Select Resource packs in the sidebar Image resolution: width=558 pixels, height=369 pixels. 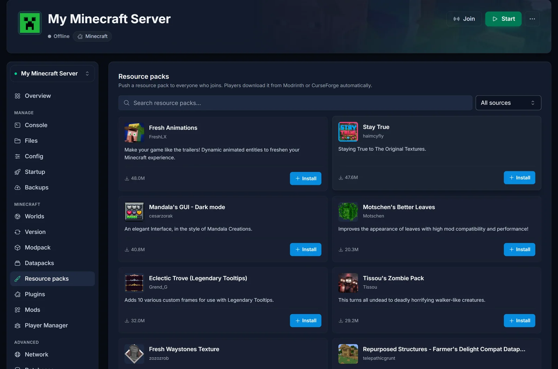52,279
